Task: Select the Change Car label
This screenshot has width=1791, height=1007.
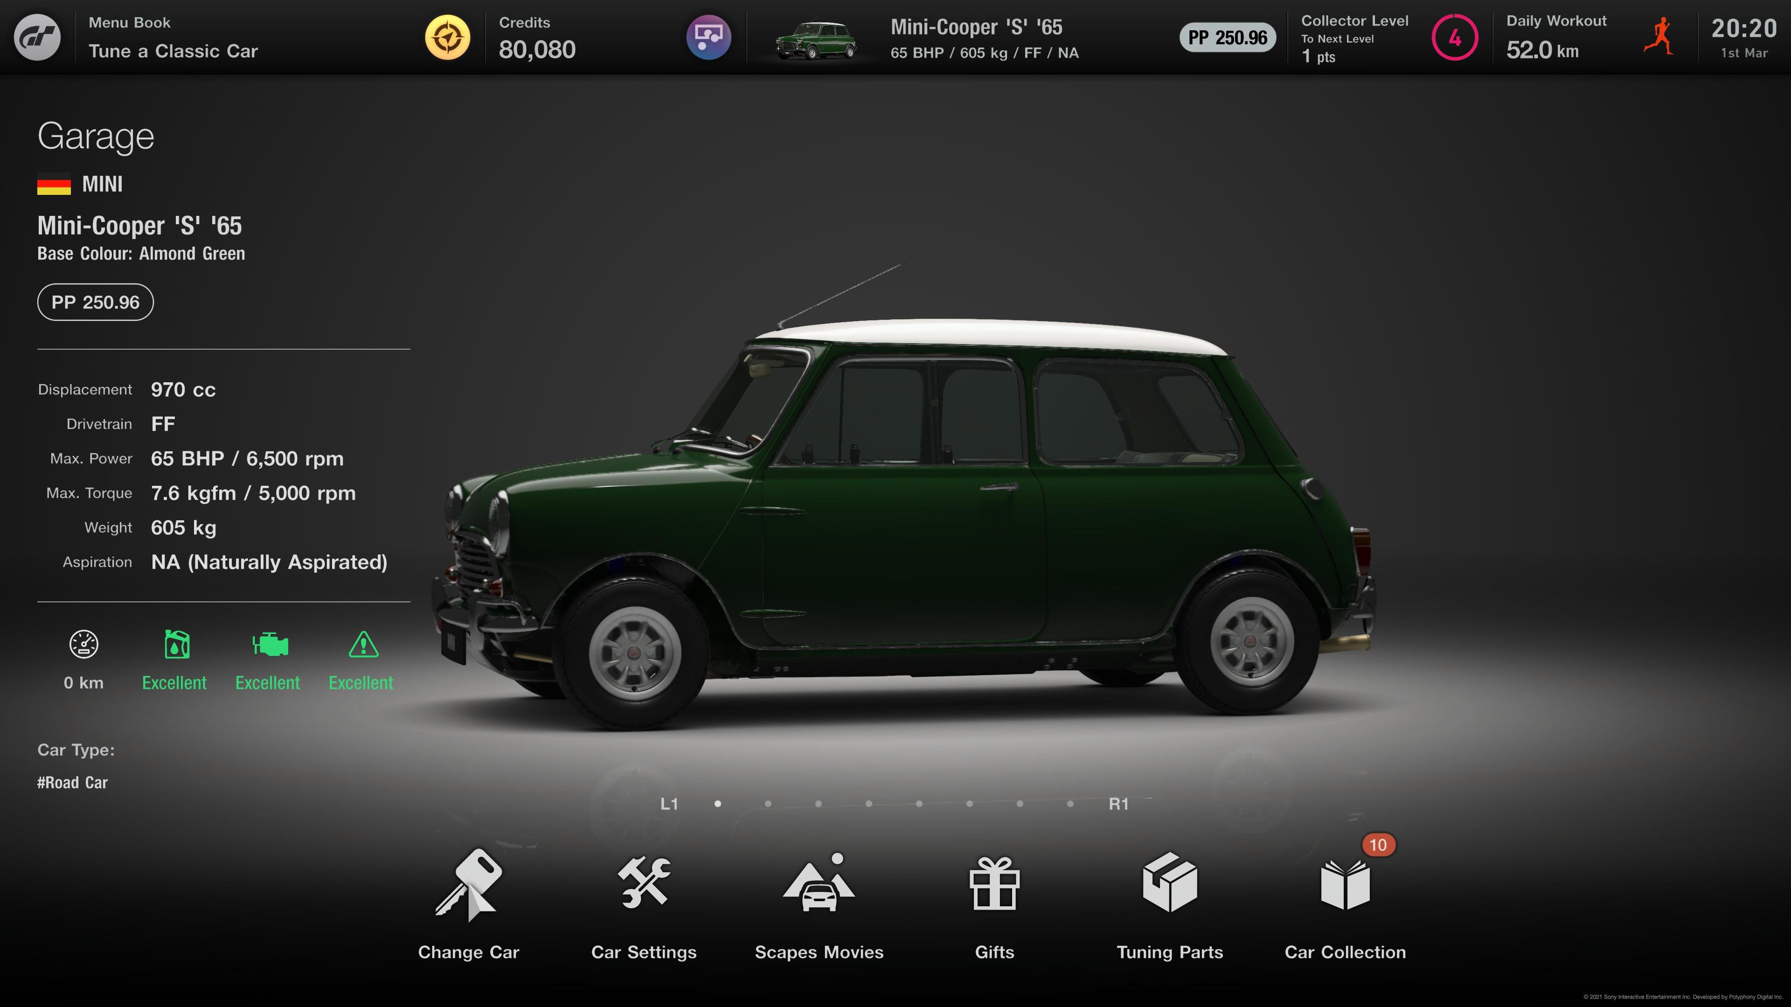Action: pos(468,952)
